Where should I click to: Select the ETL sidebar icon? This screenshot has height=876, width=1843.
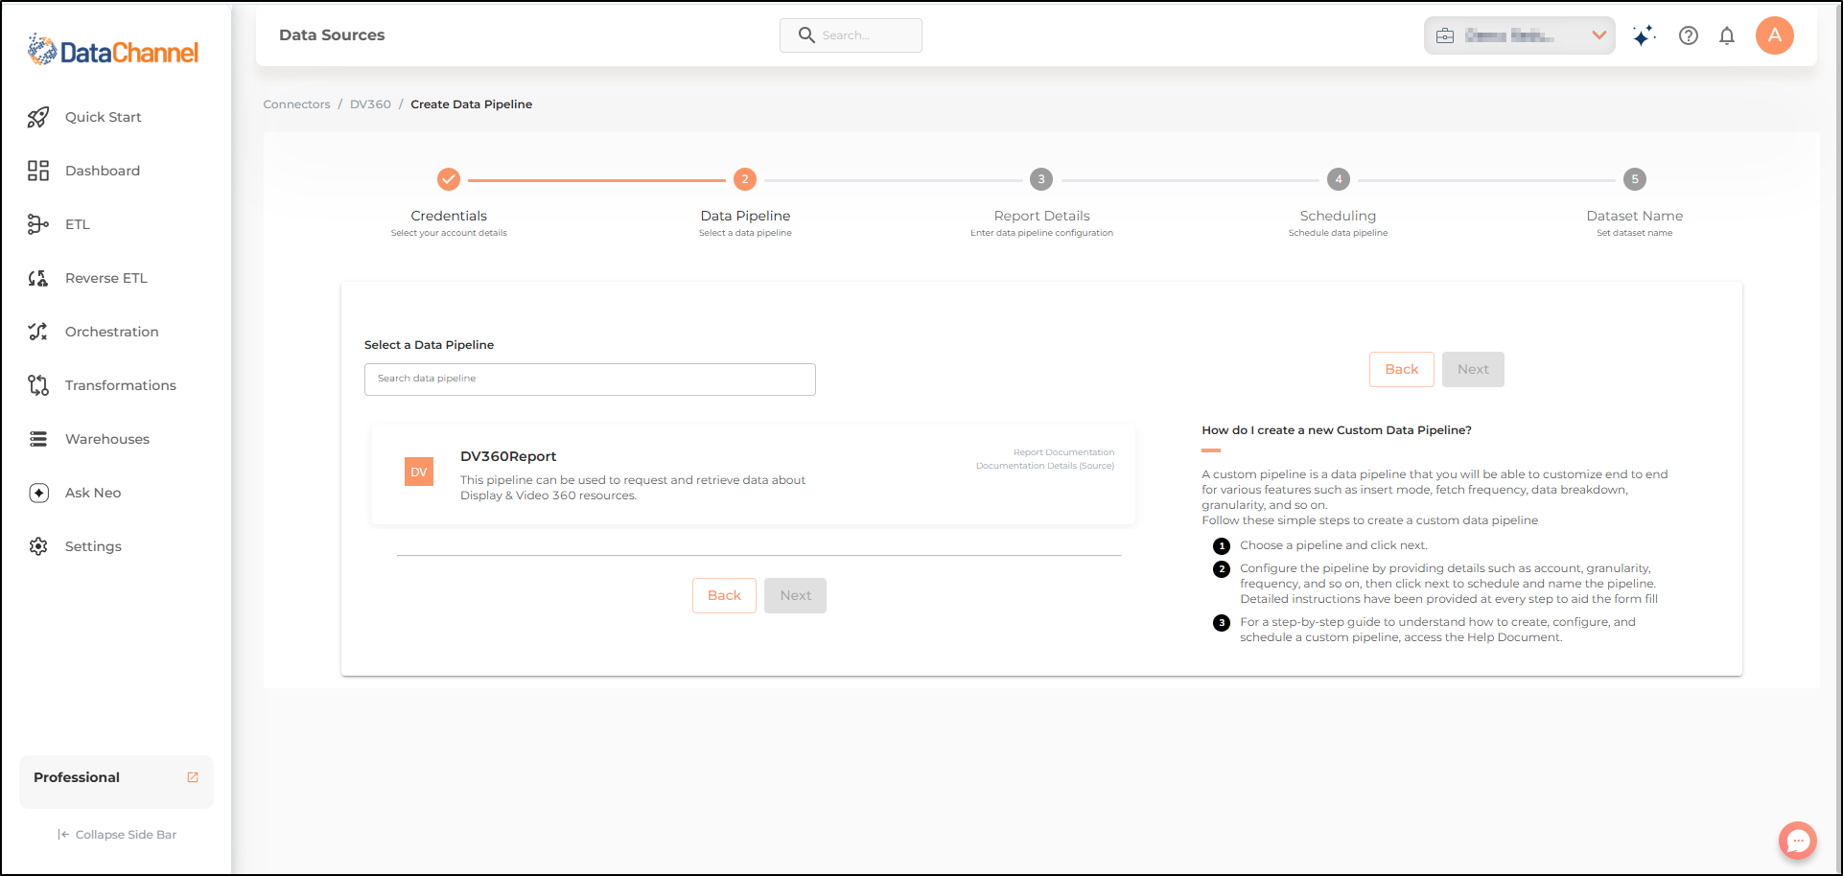(x=38, y=224)
